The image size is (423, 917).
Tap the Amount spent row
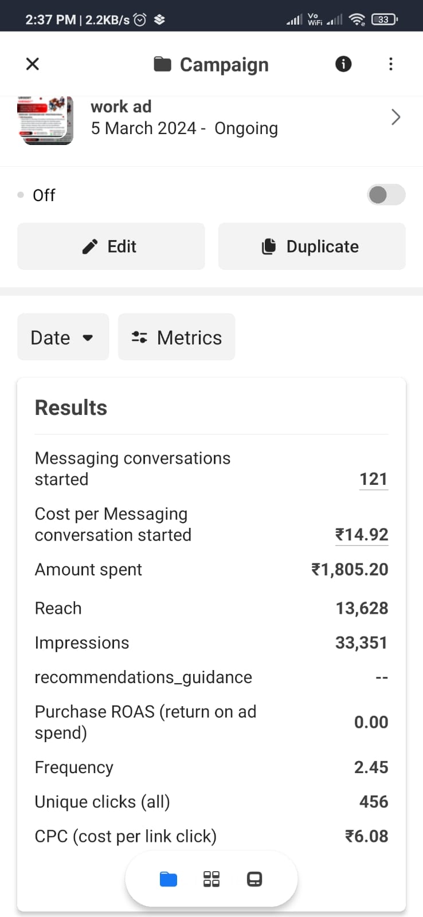coord(211,570)
